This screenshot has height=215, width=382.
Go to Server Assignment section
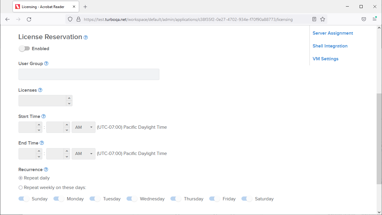point(333,33)
